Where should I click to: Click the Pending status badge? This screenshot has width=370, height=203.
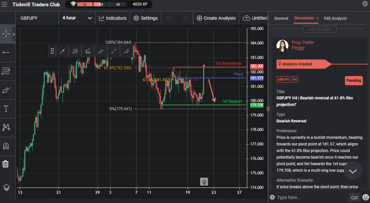click(x=353, y=81)
